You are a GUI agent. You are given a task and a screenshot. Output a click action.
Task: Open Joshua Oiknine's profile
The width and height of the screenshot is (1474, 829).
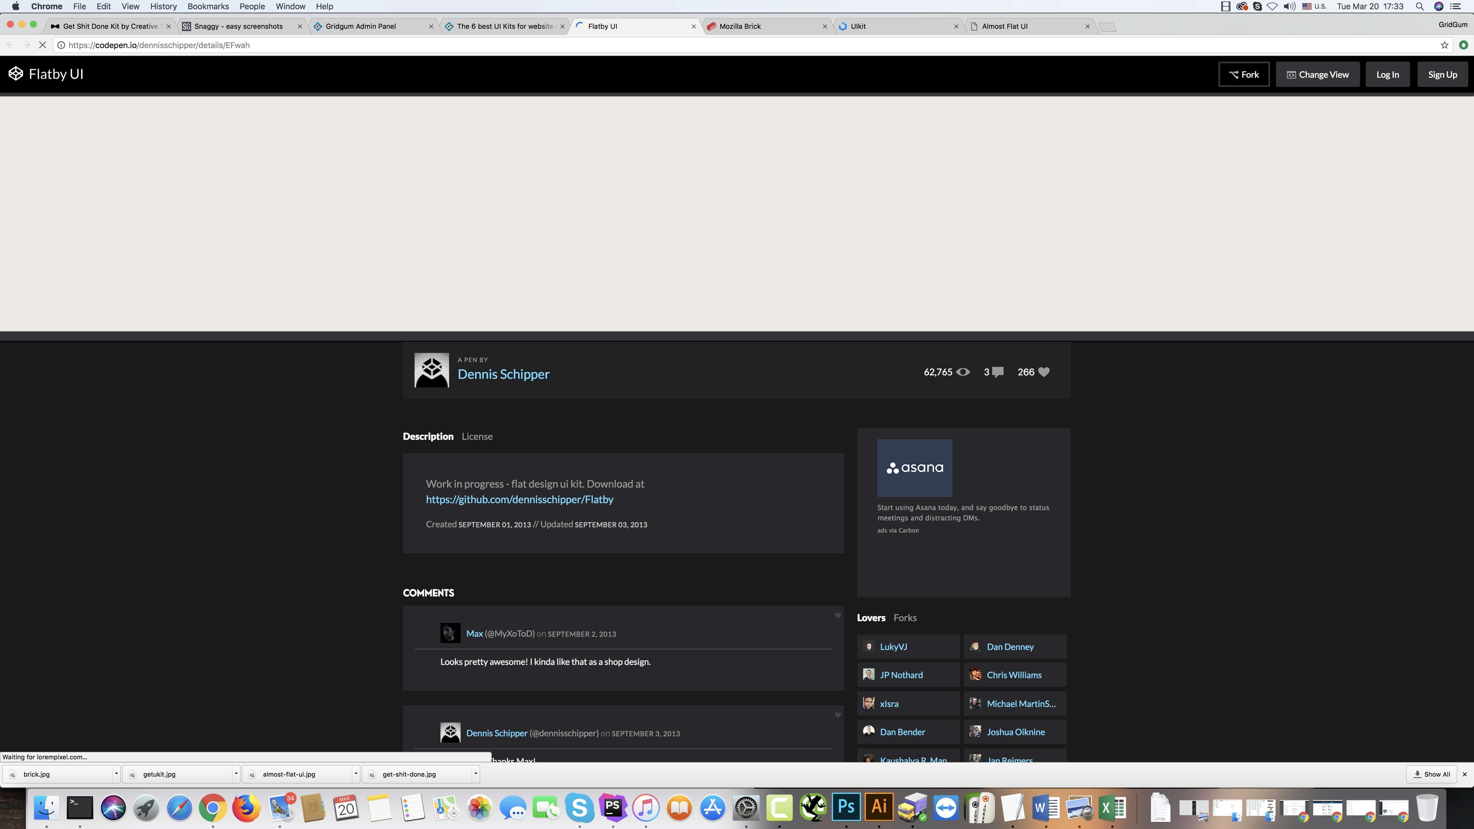pyautogui.click(x=1015, y=732)
